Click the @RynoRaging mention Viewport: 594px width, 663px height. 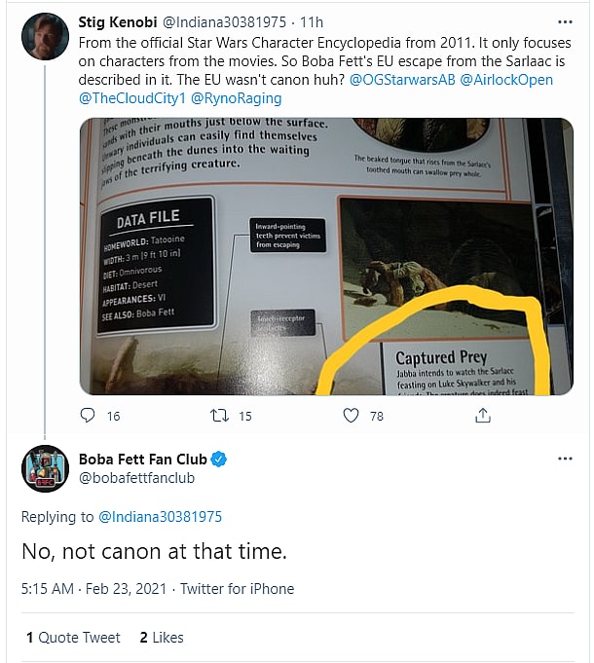(x=238, y=98)
